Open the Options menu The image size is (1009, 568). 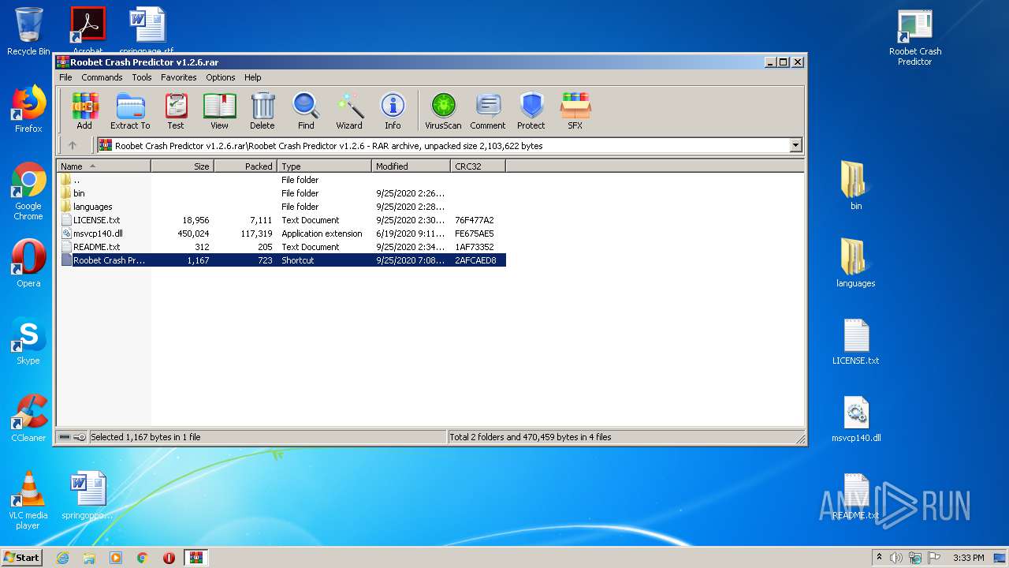point(221,77)
